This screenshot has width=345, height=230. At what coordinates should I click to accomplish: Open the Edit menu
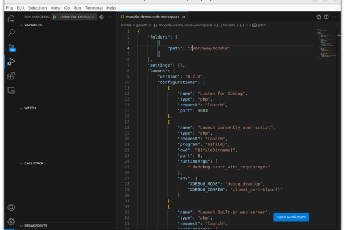(21, 8)
